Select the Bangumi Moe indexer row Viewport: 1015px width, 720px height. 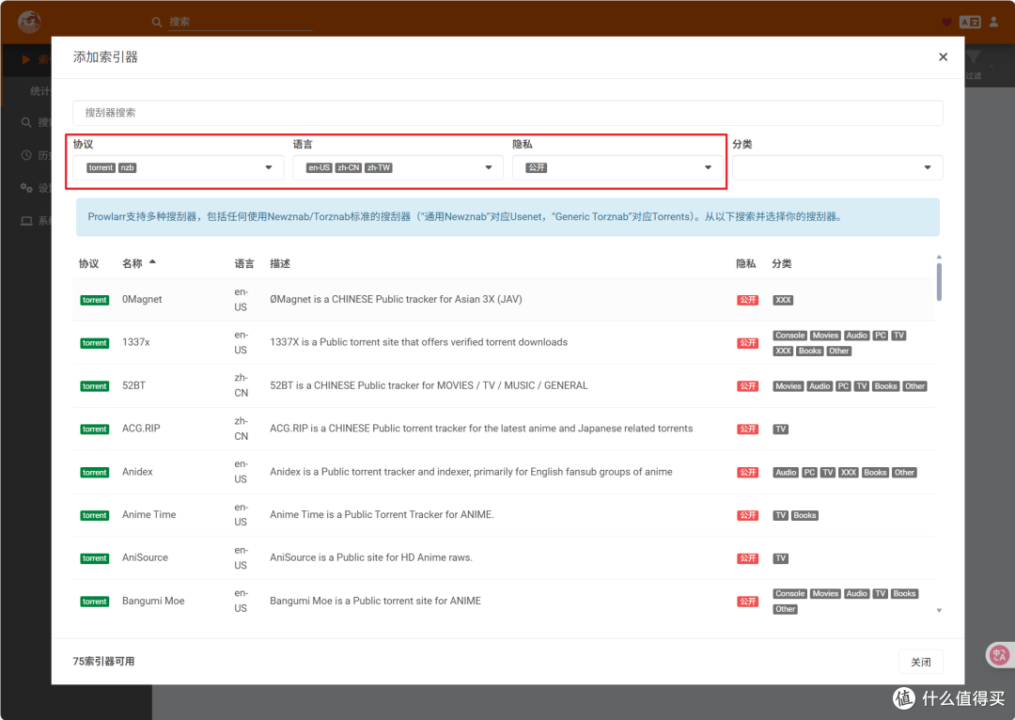click(504, 601)
